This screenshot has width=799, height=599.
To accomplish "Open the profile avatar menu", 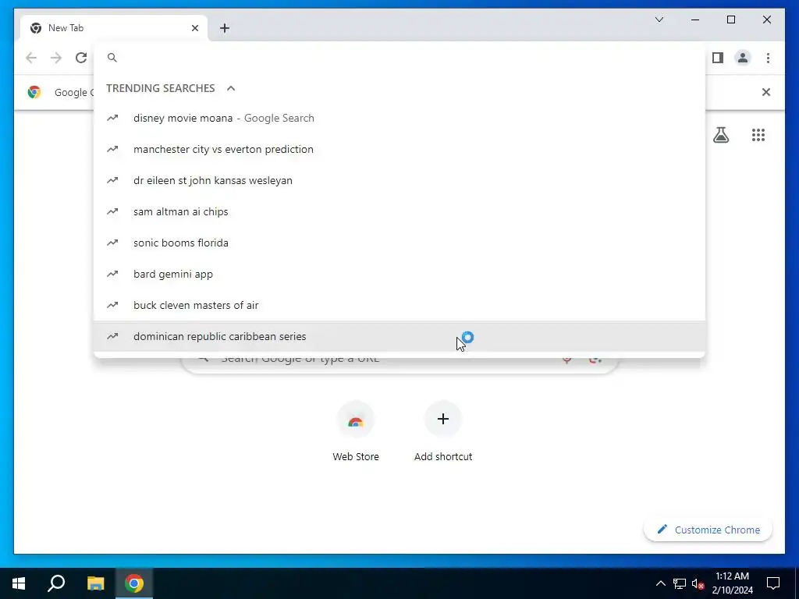I will pos(743,58).
